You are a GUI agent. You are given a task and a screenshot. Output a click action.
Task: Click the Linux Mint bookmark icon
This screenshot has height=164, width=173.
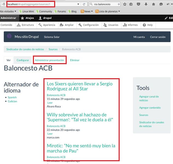20,11
